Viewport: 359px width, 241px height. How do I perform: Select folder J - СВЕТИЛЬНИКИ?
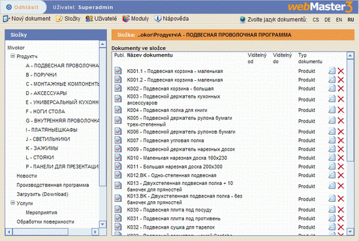[48, 139]
